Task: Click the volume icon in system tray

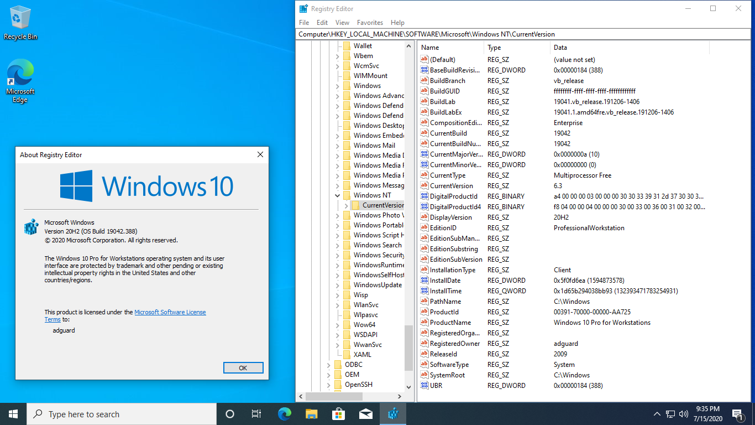Action: click(684, 414)
